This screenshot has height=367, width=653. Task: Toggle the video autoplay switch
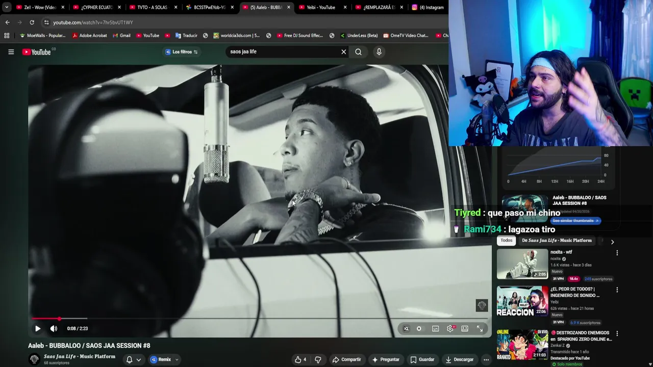(419, 329)
